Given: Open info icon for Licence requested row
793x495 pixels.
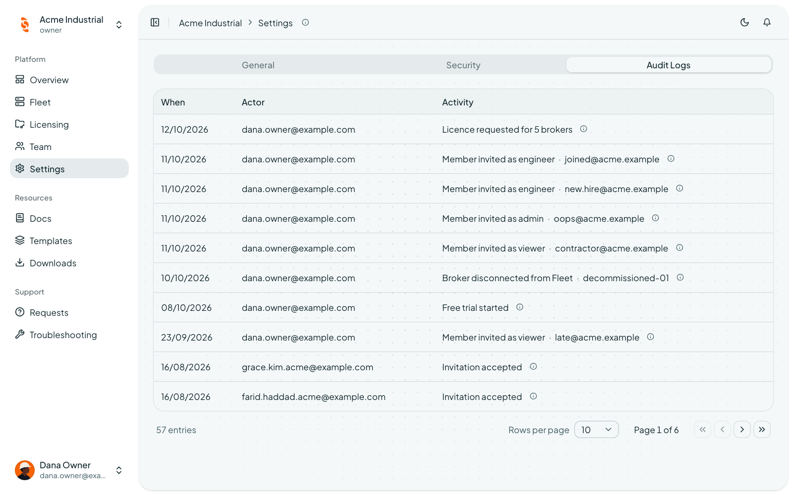Looking at the screenshot, I should click(x=584, y=129).
